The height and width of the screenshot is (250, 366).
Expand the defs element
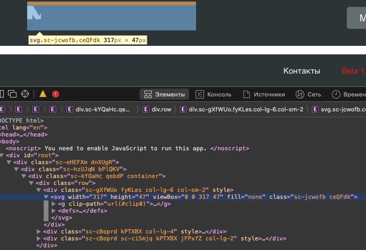point(53,211)
